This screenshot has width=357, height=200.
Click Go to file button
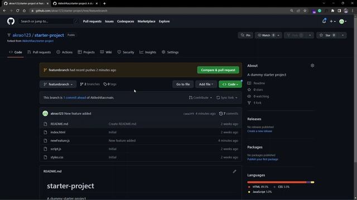(x=183, y=84)
